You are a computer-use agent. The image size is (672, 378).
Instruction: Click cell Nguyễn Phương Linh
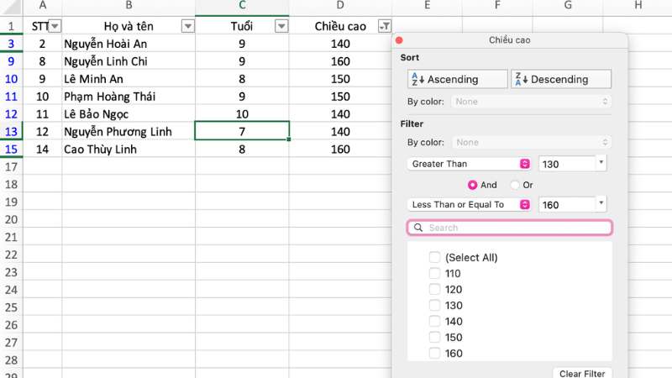coord(129,132)
